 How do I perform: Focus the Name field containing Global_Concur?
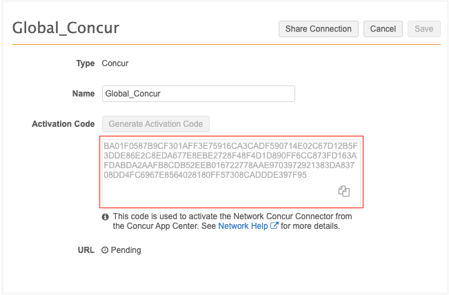click(x=199, y=94)
